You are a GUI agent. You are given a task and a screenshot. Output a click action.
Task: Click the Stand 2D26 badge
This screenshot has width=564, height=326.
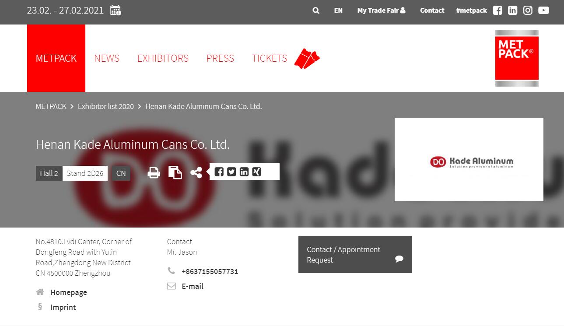(85, 173)
